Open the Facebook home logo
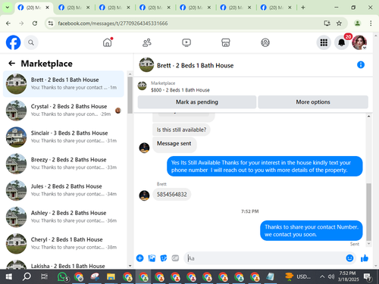The image size is (379, 284). pos(13,42)
